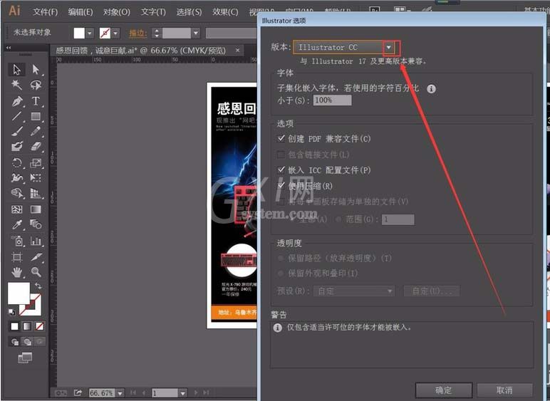
Task: Toggle 创建 PDF 兼容文件 checkbox
Action: 281,138
